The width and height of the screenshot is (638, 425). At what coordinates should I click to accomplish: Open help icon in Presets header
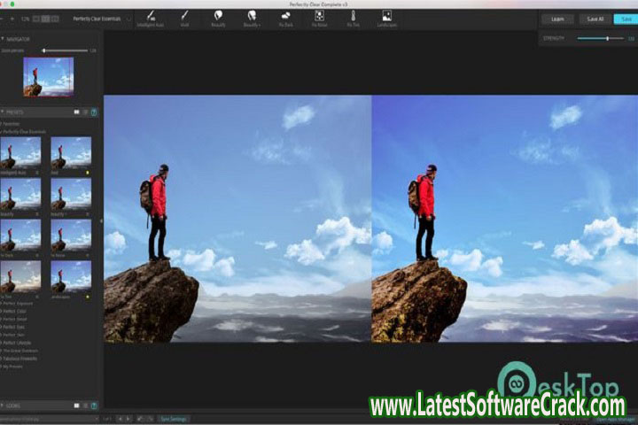pyautogui.click(x=94, y=112)
